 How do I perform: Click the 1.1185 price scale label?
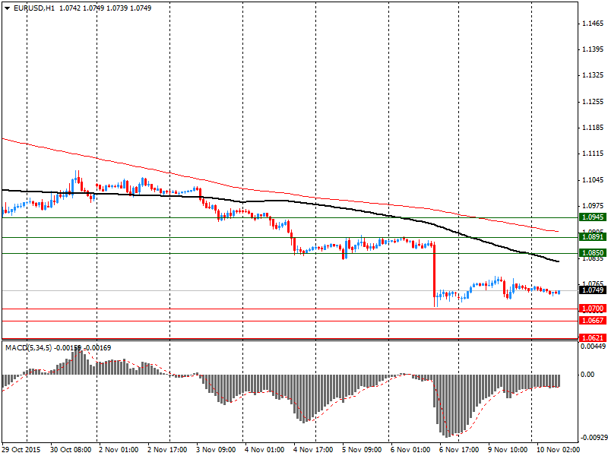tap(593, 128)
